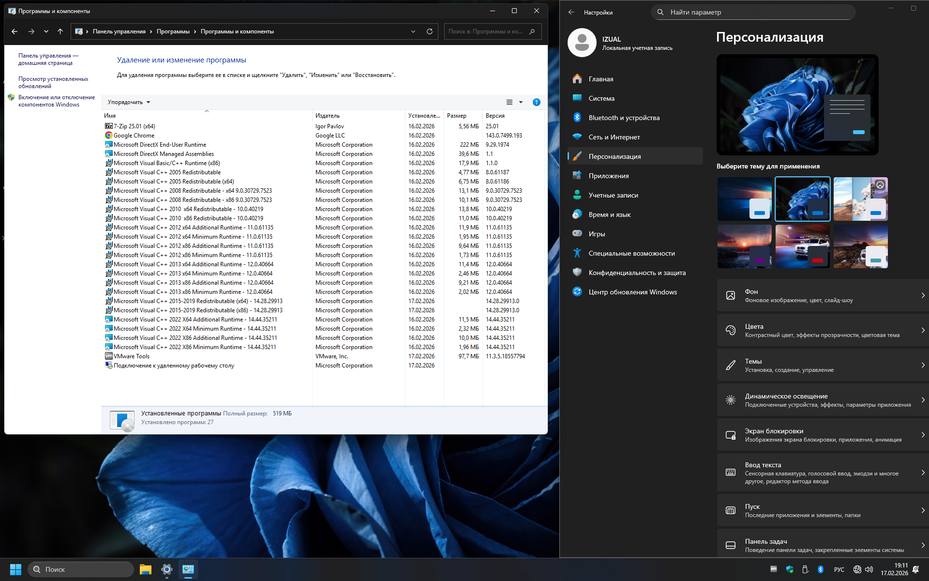Viewport: 929px width, 581px height.
Task: Open the address bar history dropdown
Action: click(x=413, y=31)
